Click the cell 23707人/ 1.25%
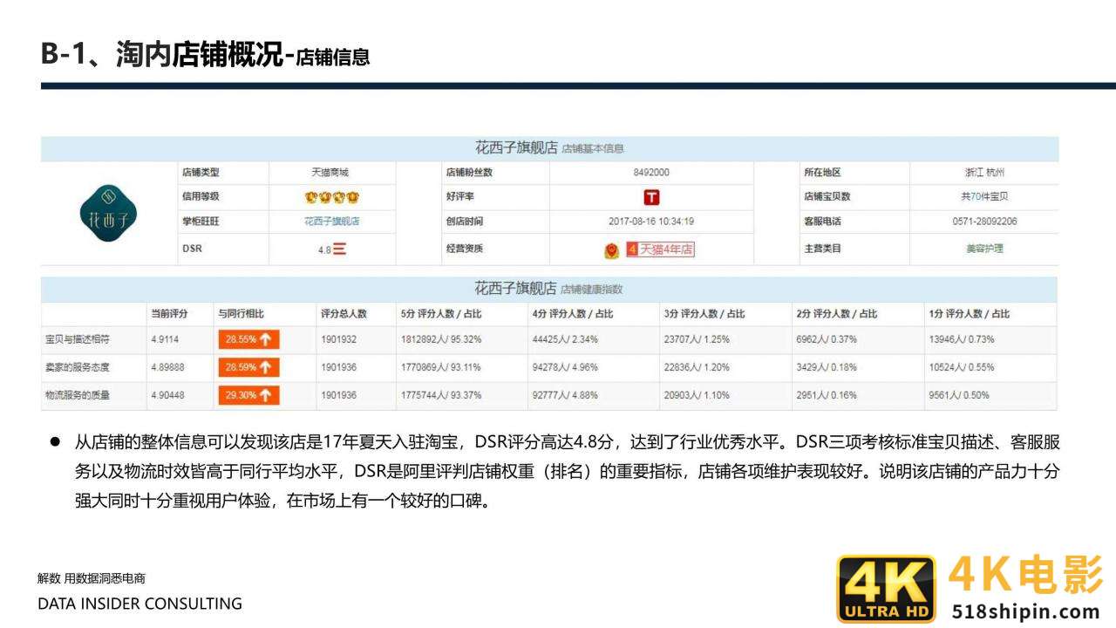The height and width of the screenshot is (628, 1116). (697, 339)
